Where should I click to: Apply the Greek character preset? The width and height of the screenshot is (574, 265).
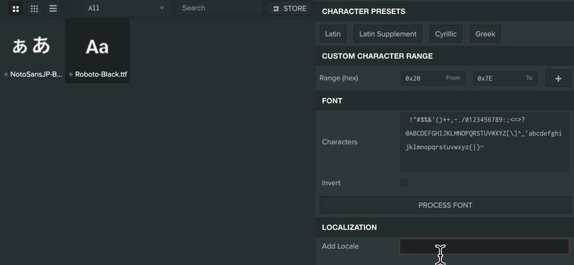(485, 34)
